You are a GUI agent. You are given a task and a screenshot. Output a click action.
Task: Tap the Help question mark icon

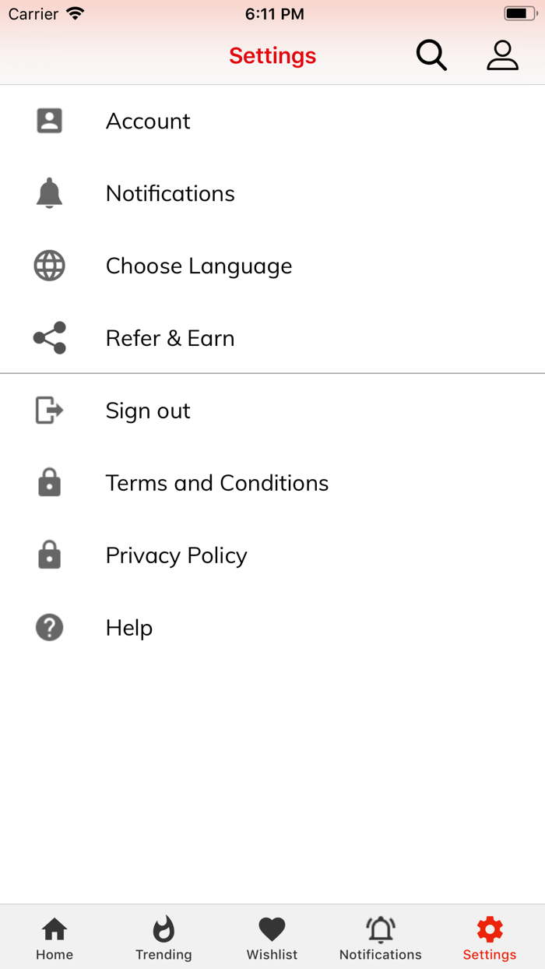point(49,628)
